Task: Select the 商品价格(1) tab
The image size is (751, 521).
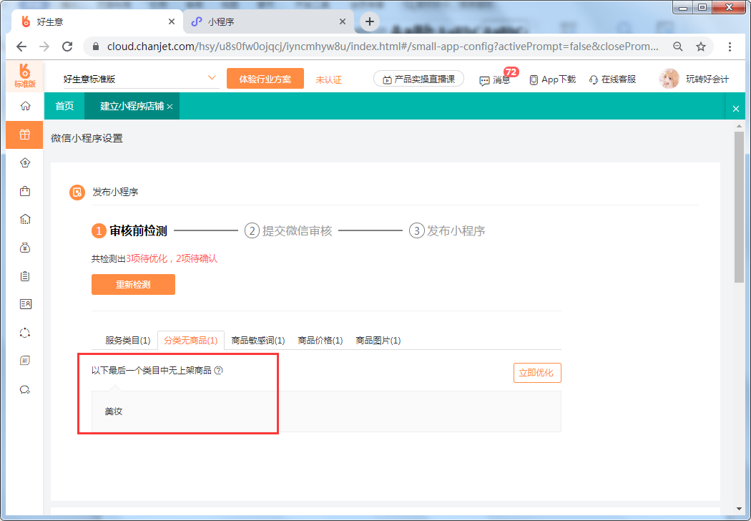Action: click(320, 341)
